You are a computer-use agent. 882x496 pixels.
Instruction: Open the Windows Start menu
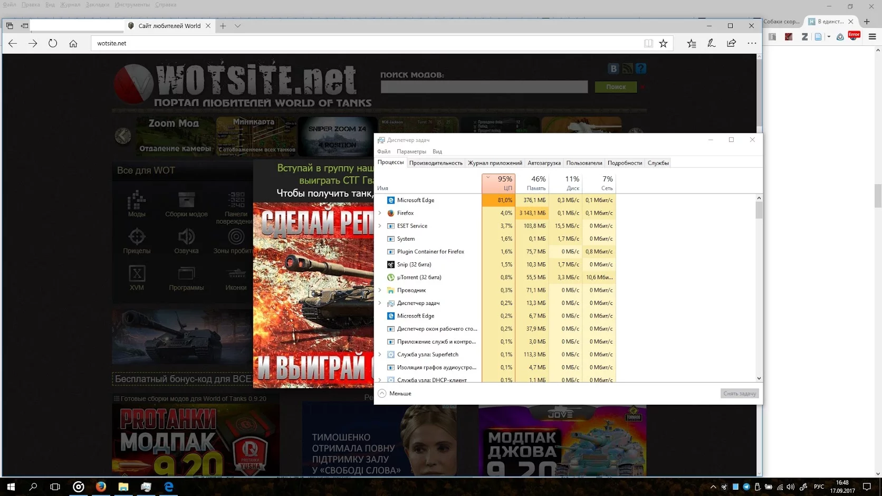click(11, 487)
